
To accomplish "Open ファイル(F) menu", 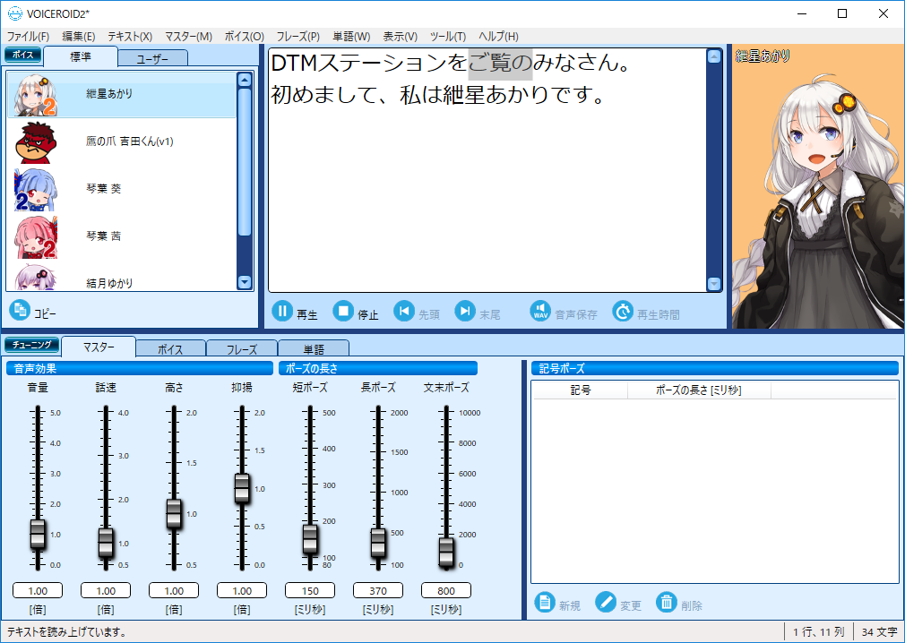I will coord(28,37).
